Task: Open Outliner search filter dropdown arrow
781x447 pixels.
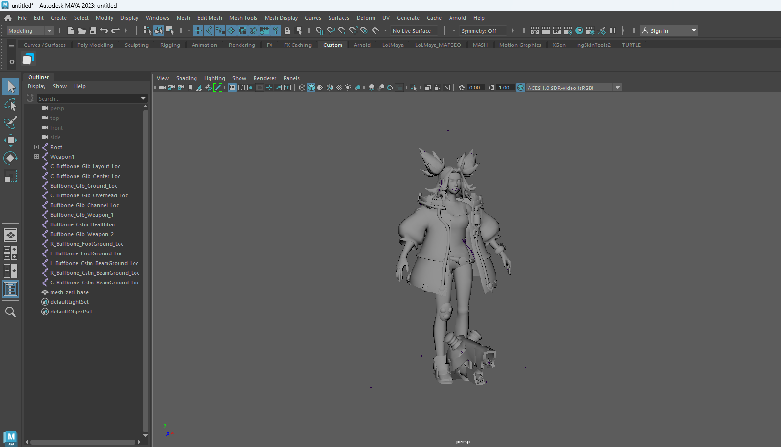Action: click(x=143, y=98)
